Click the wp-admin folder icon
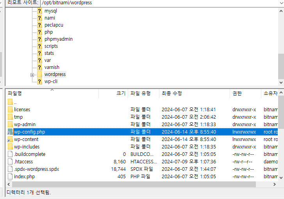Image resolution: width=284 pixels, height=199 pixels. 10,125
